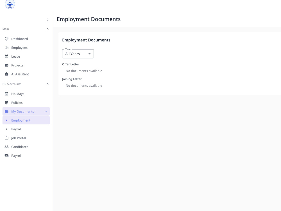Screen dimensions: 281x211
Task: Open the Leave calendar icon
Action: pyautogui.click(x=7, y=56)
